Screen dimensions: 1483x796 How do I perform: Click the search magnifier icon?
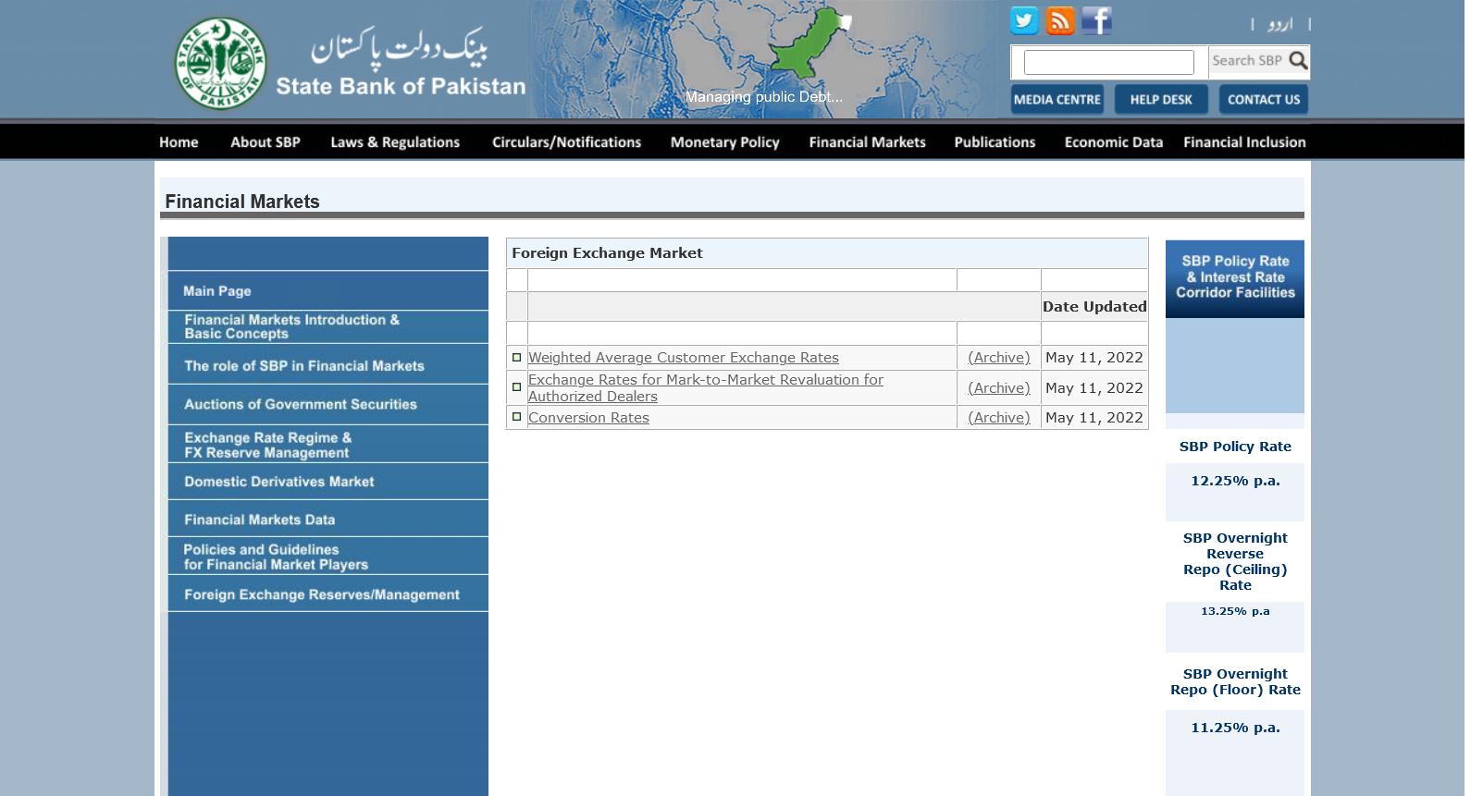[1298, 61]
